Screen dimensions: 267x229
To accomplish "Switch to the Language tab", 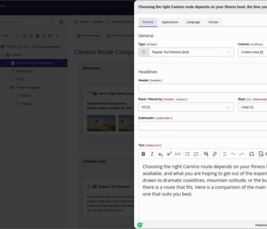I will 193,22.
